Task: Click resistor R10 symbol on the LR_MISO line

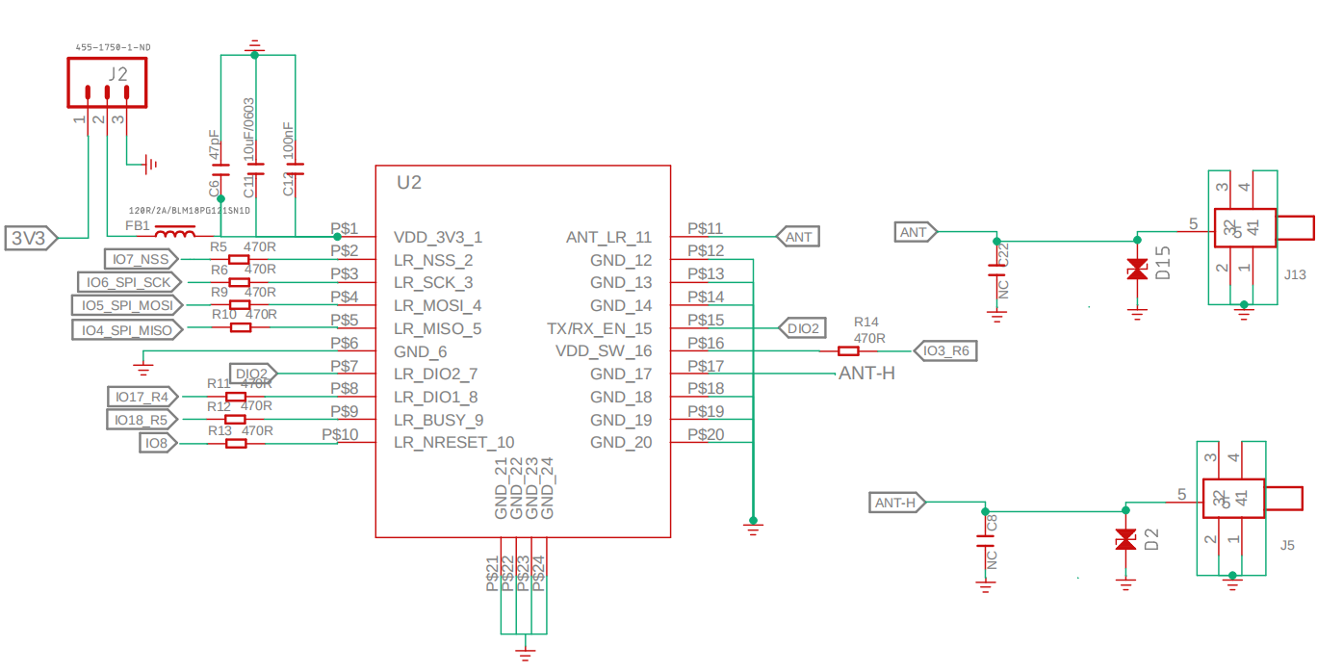Action: point(241,327)
